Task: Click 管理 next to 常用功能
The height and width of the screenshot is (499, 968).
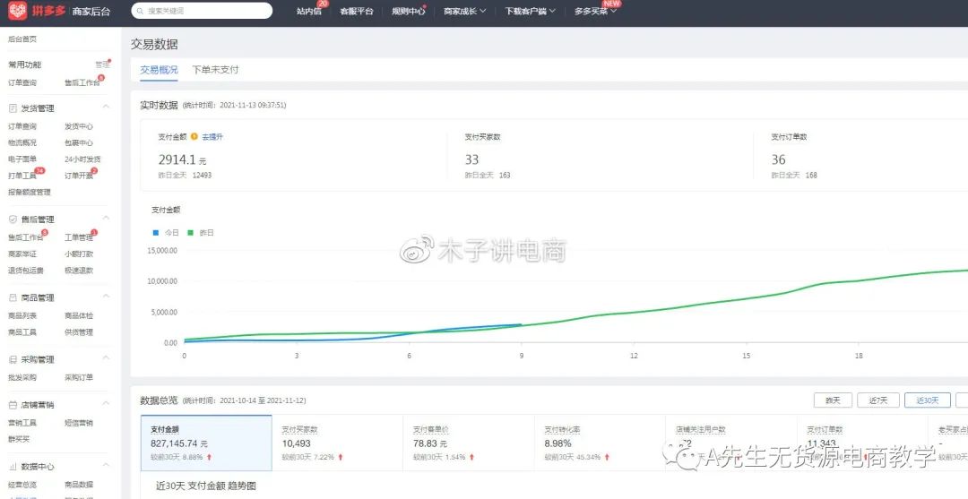Action: (102, 65)
